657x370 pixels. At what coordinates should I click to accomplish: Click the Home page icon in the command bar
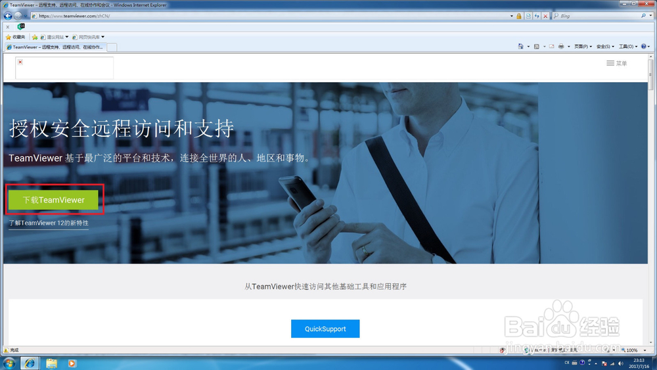click(520, 47)
